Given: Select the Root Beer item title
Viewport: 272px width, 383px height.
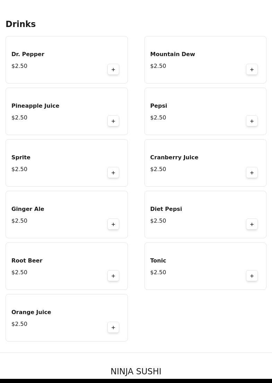Looking at the screenshot, I should 27,261.
